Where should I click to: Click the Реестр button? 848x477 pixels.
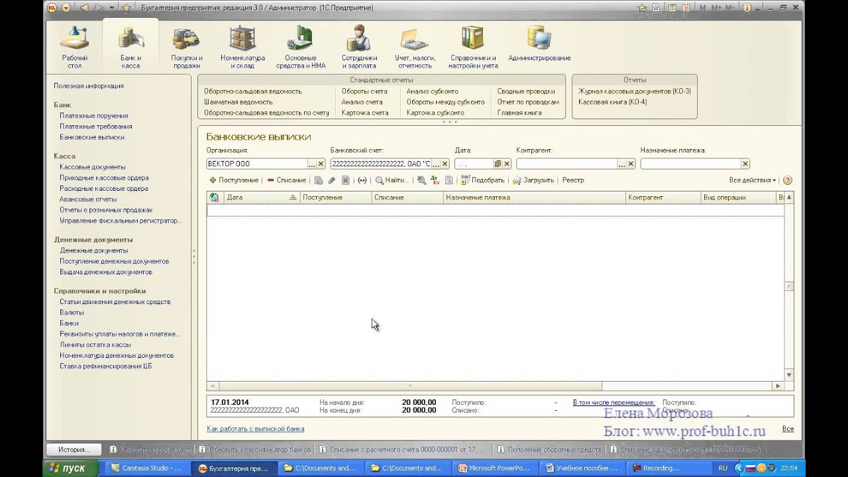pos(573,180)
